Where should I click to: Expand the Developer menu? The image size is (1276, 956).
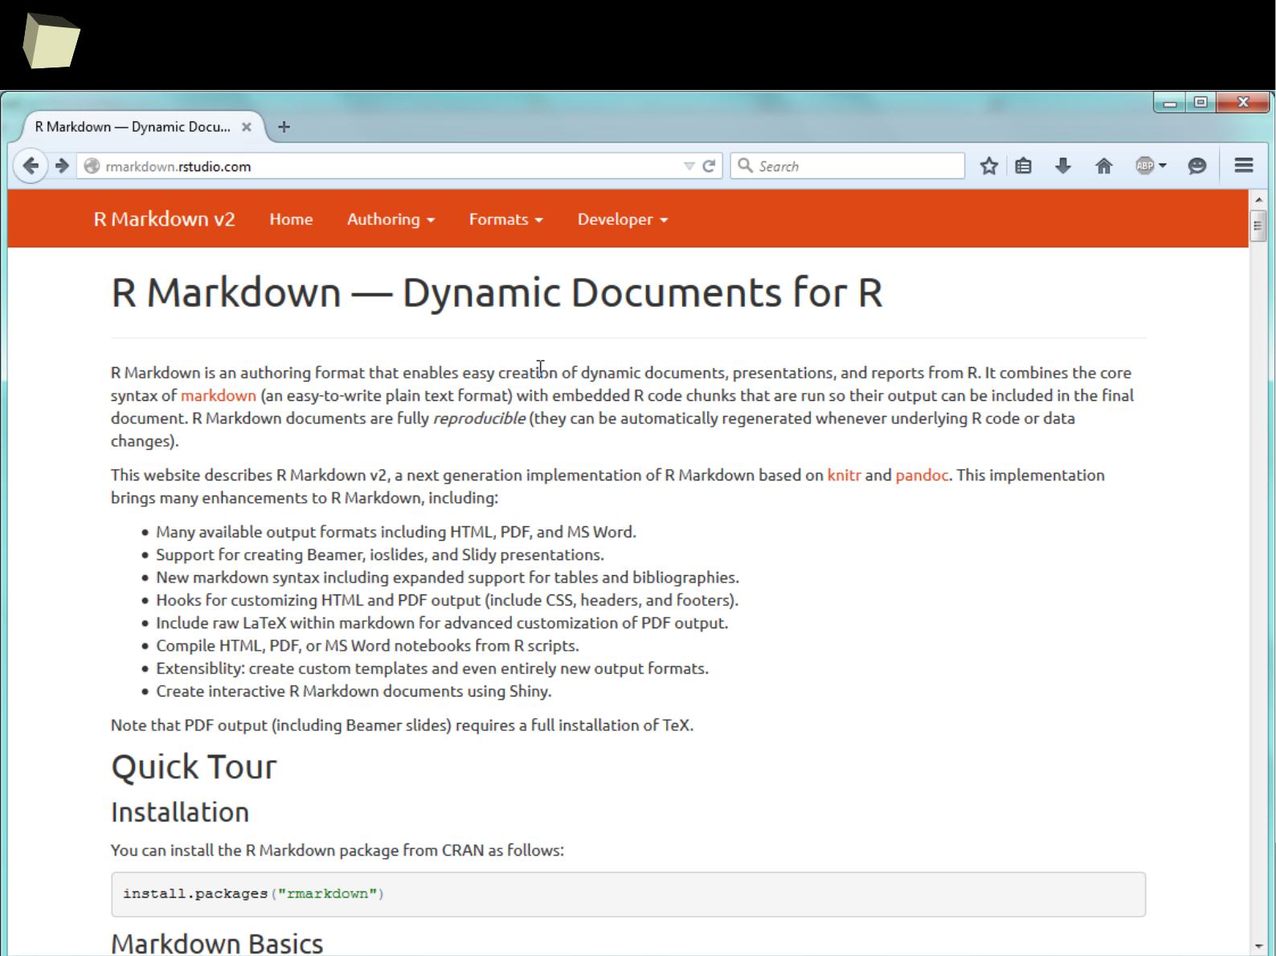[x=622, y=219]
